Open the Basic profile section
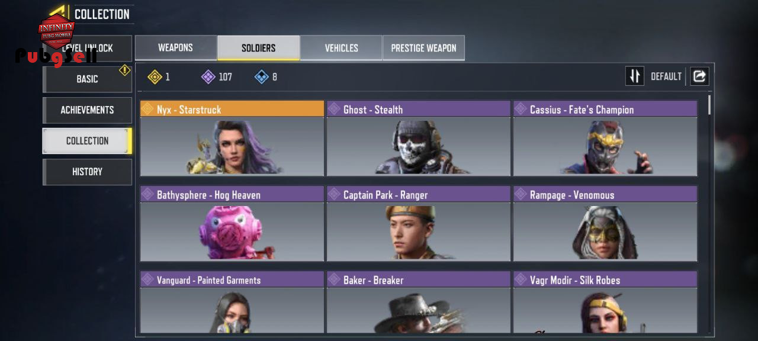758x341 pixels. coord(87,79)
